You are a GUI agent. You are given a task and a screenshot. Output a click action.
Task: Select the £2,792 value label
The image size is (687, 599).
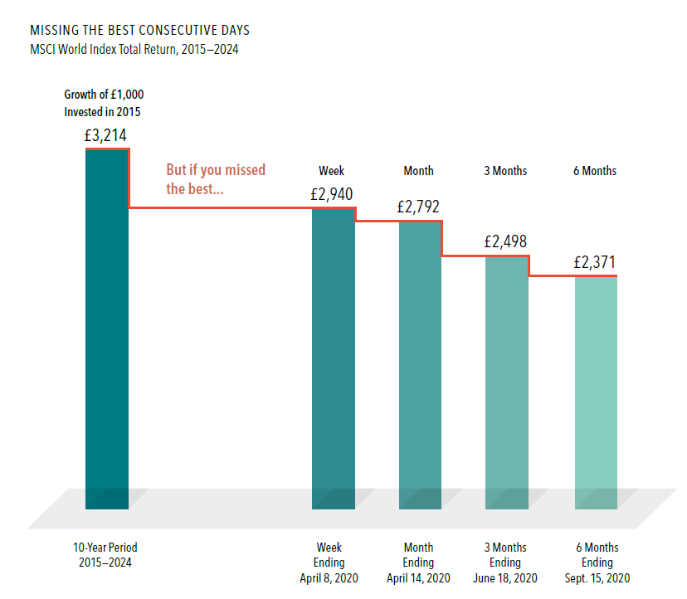click(x=419, y=207)
